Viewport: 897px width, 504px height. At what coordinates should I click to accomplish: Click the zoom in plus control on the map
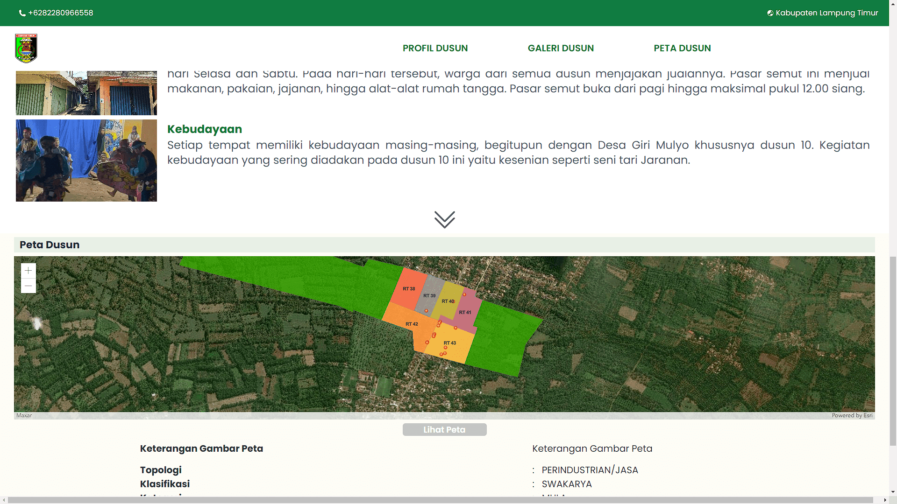(28, 270)
